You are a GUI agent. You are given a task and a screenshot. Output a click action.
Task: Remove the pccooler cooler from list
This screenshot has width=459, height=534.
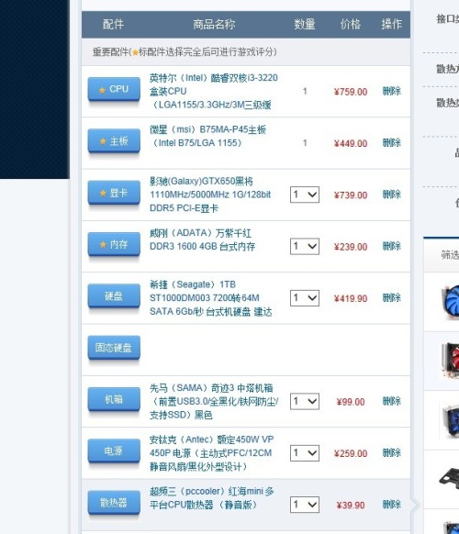[392, 505]
